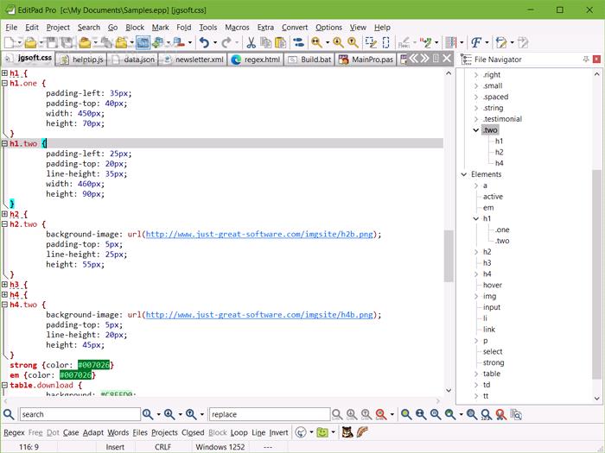Open the Convert menu
The height and width of the screenshot is (453, 605).
point(294,28)
